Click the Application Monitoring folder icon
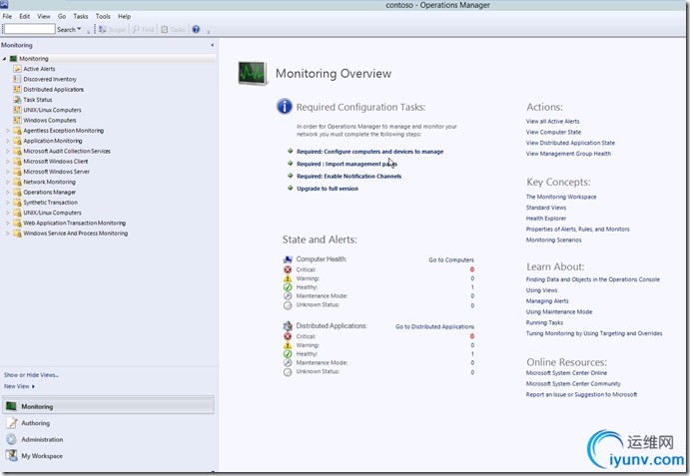The height and width of the screenshot is (476, 690). click(x=17, y=141)
